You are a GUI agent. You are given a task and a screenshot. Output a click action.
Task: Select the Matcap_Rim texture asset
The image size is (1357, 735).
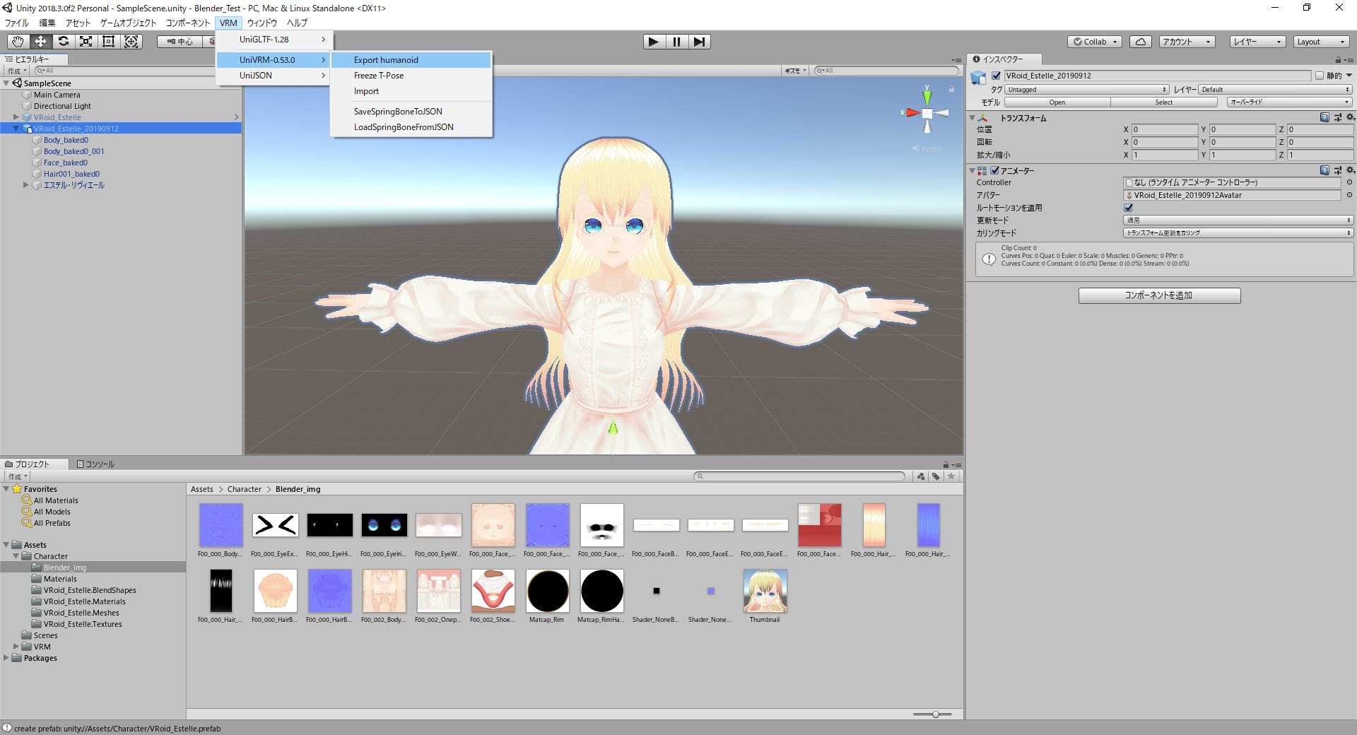[548, 591]
